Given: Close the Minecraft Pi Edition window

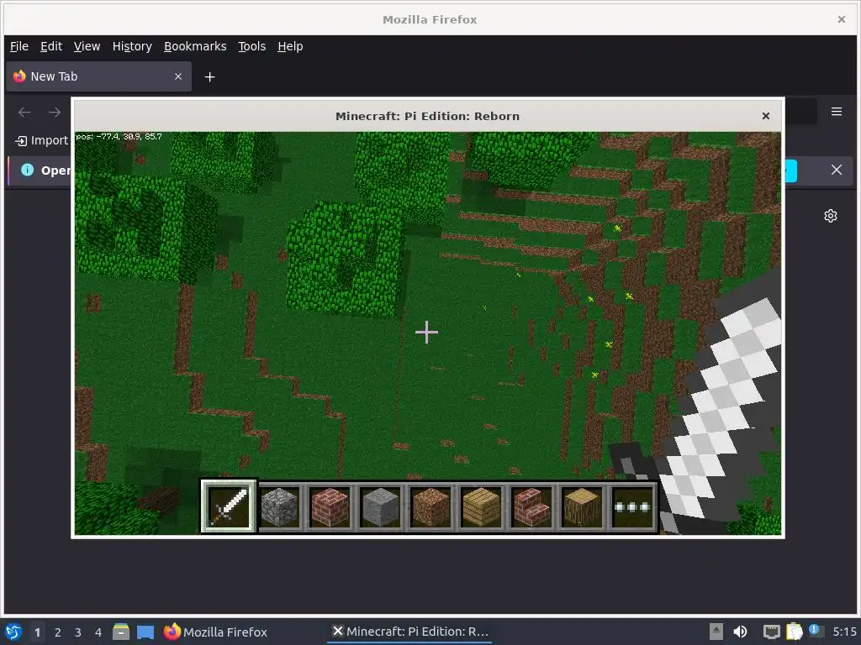Looking at the screenshot, I should coord(765,116).
